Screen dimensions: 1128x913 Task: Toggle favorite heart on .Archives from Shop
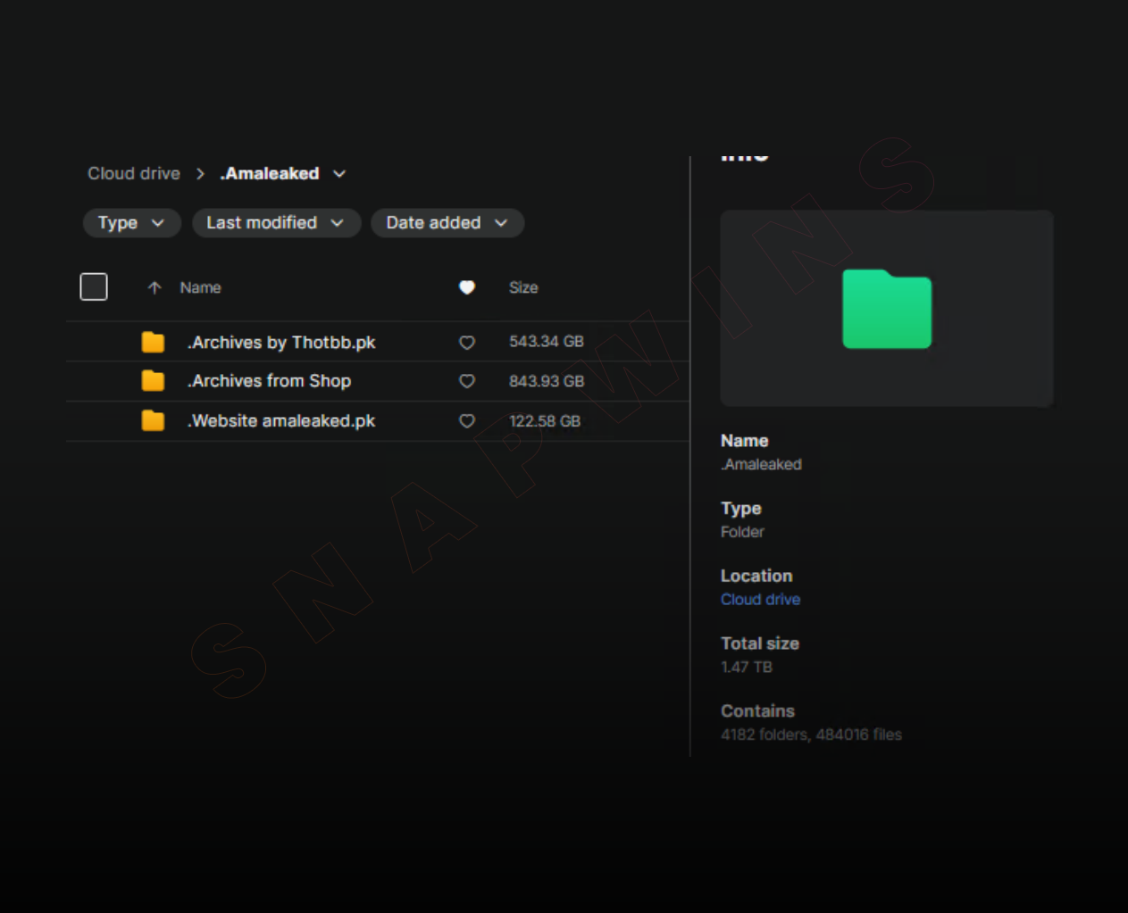point(466,381)
